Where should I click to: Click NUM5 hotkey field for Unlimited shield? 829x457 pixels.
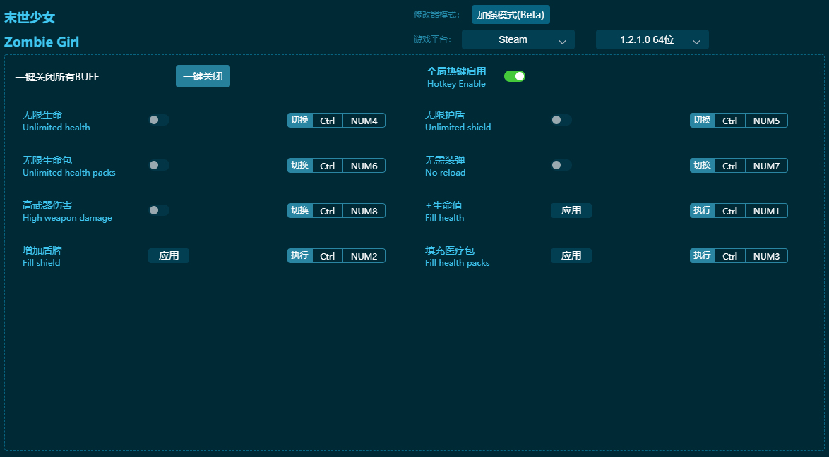tap(766, 121)
